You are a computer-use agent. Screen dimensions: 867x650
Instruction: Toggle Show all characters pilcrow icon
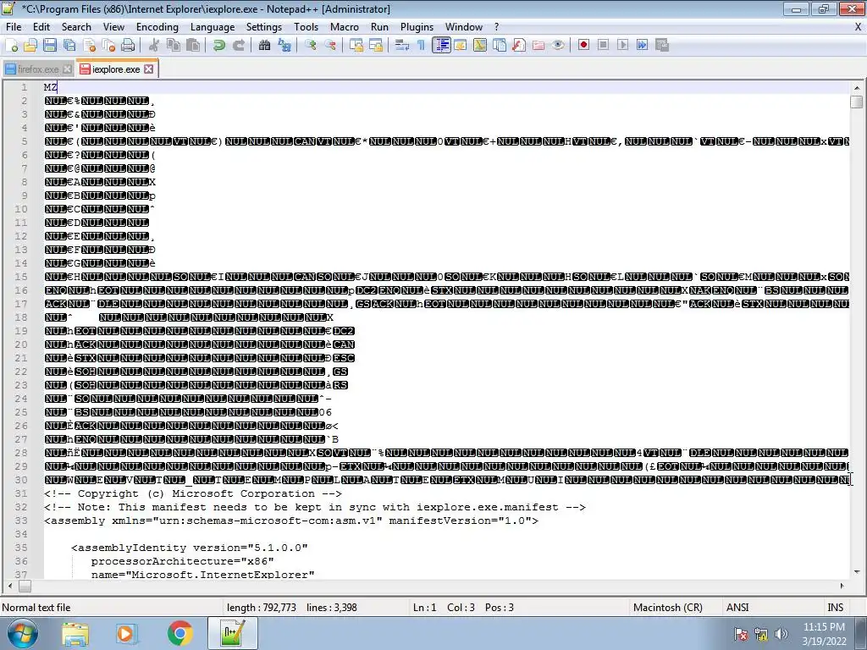pyautogui.click(x=422, y=46)
